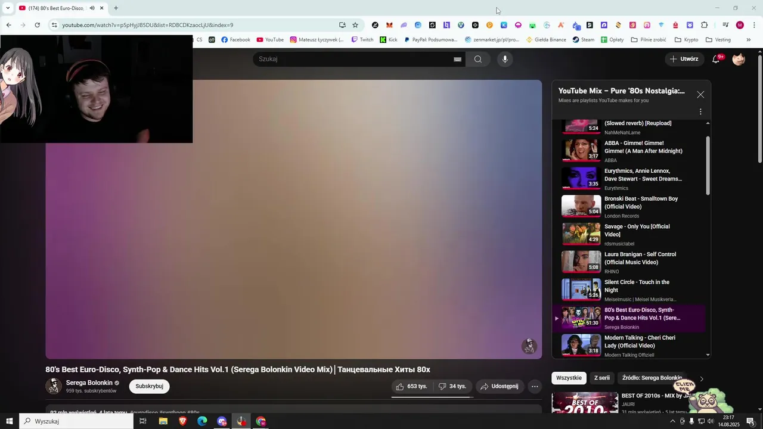Show more bookmarks chevron
Screen dimensions: 763x429
click(x=749, y=40)
